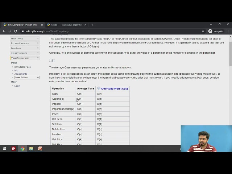Screen dimensions: 232x174
Task: Click the Immutable Page link
Action: [22, 67]
